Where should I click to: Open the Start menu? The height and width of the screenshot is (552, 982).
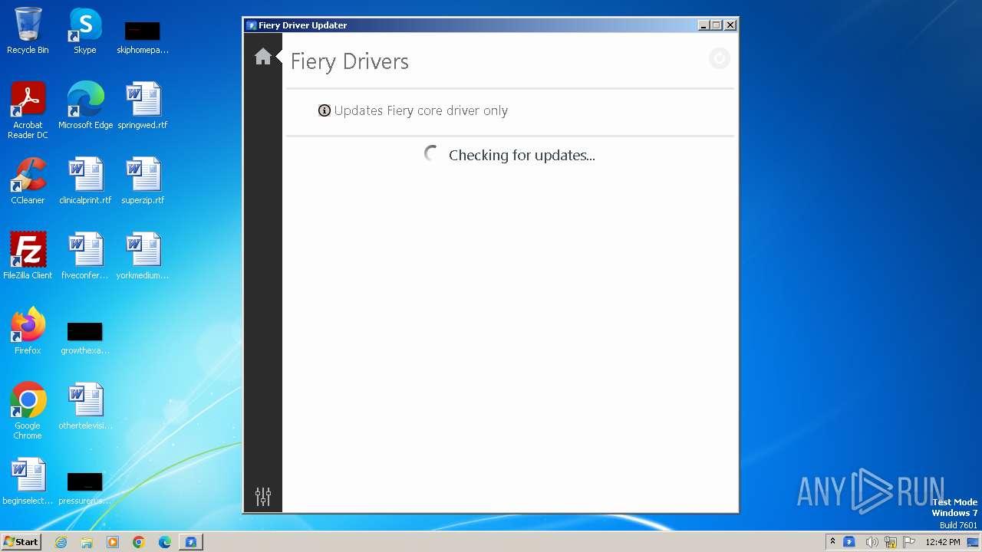(x=21, y=541)
